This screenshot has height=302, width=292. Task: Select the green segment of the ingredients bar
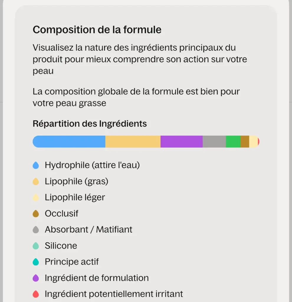(x=233, y=142)
